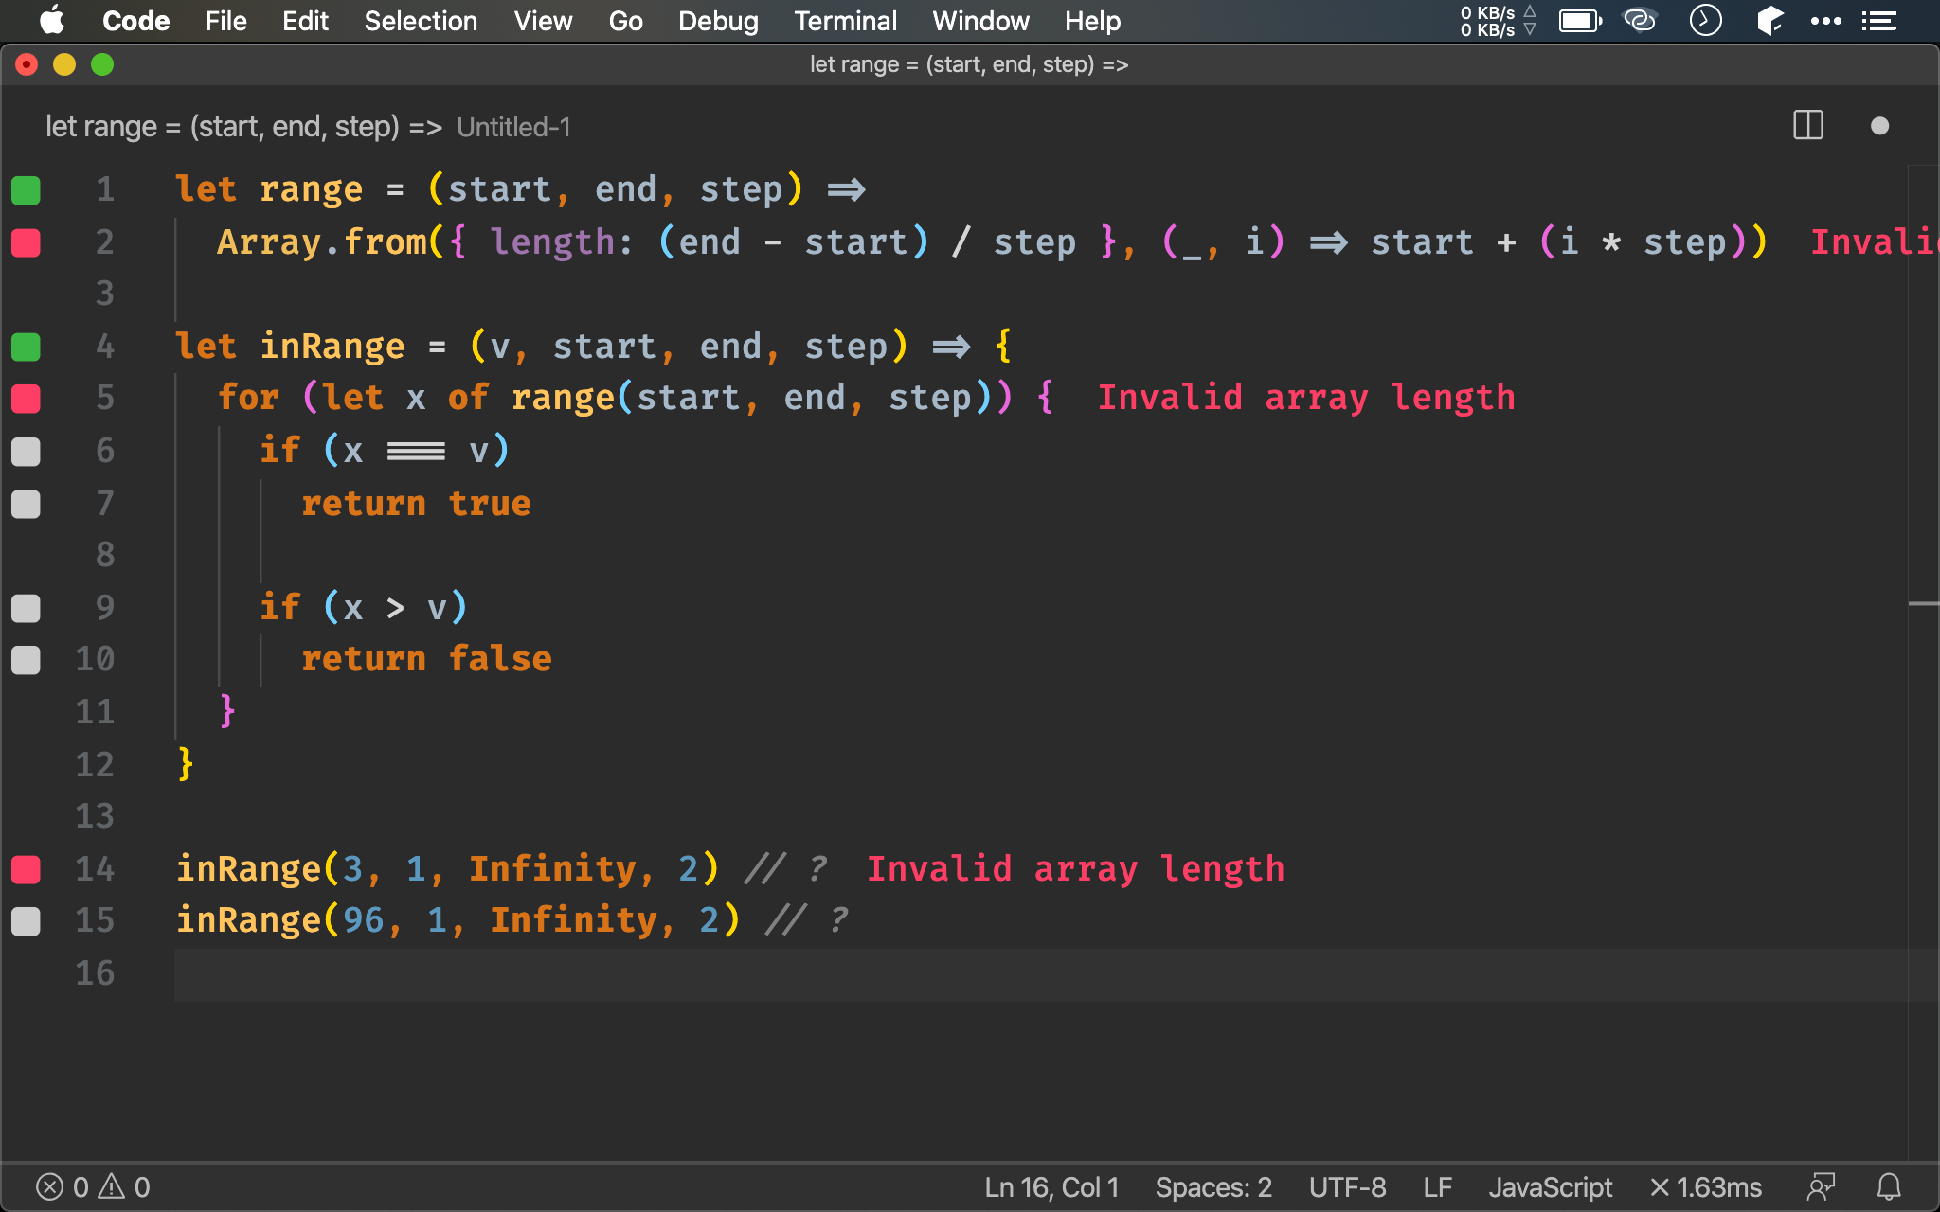The width and height of the screenshot is (1940, 1212).
Task: Click the gray coverage marker on line 15
Action: click(x=26, y=920)
